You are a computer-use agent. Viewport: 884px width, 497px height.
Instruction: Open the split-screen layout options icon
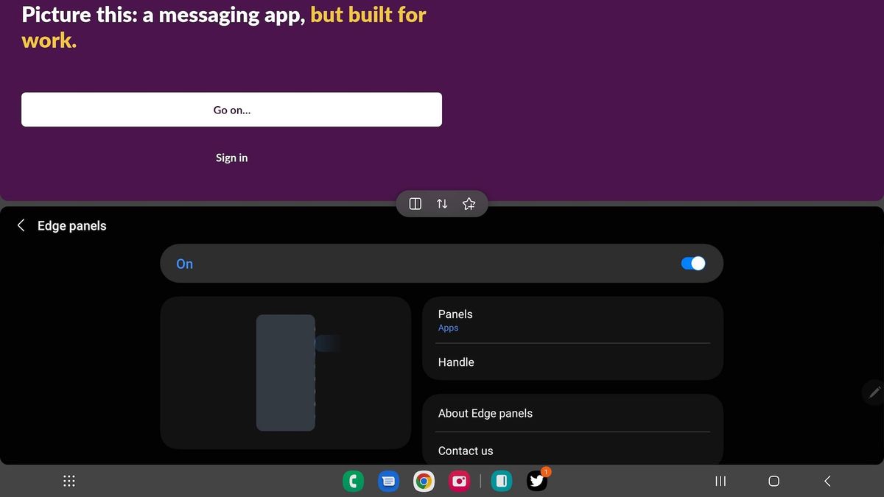pyautogui.click(x=414, y=203)
